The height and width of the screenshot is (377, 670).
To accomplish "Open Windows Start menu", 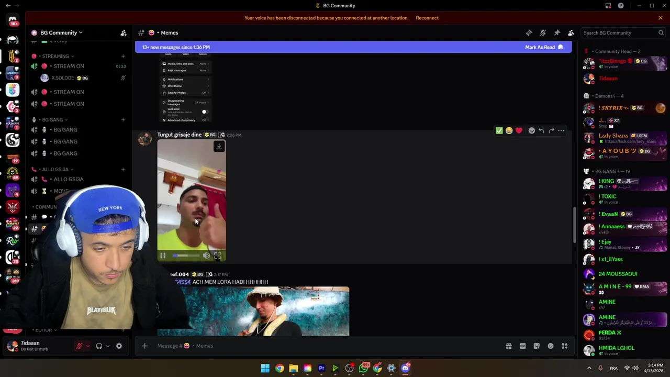I will [x=265, y=368].
